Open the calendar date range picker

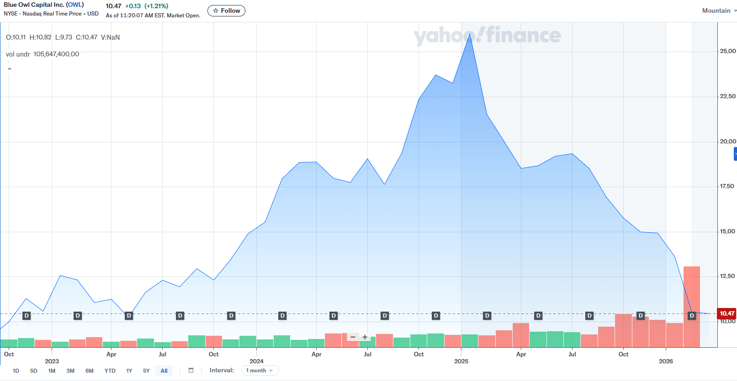[x=191, y=371]
